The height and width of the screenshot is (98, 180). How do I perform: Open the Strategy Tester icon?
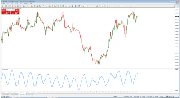(x=20, y=6)
